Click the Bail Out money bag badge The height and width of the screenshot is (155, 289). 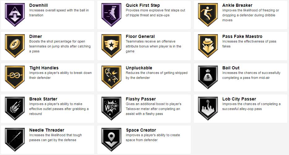coord(208,77)
